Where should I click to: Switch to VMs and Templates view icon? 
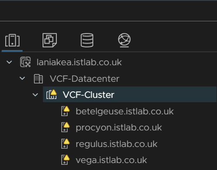click(49, 40)
